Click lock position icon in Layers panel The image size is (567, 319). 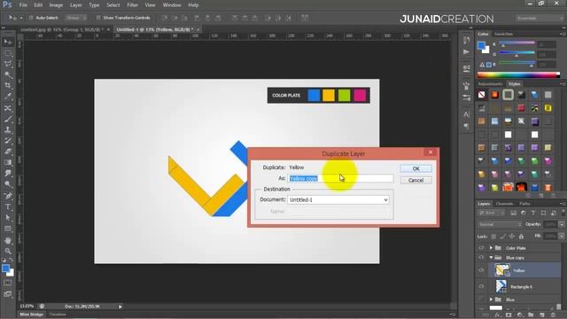click(512, 237)
